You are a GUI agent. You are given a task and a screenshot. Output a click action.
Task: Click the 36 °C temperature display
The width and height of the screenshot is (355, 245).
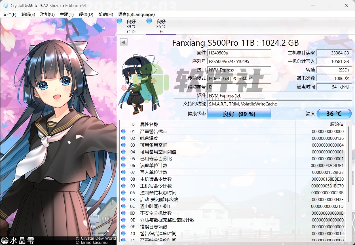click(x=334, y=113)
